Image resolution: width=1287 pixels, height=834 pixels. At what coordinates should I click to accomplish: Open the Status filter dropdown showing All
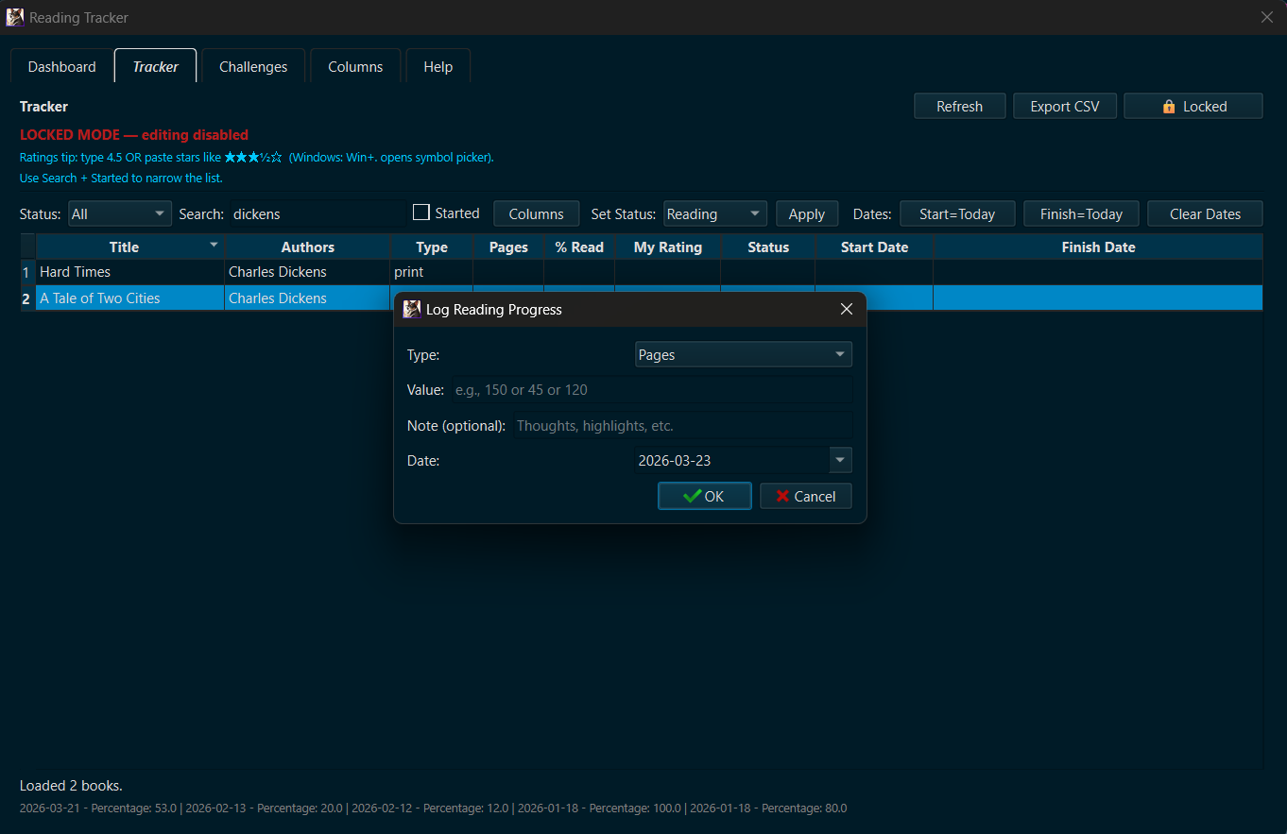pyautogui.click(x=120, y=213)
